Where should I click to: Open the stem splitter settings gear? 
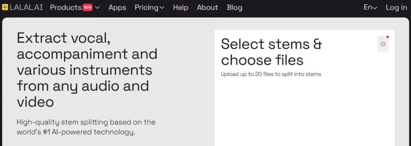383,44
